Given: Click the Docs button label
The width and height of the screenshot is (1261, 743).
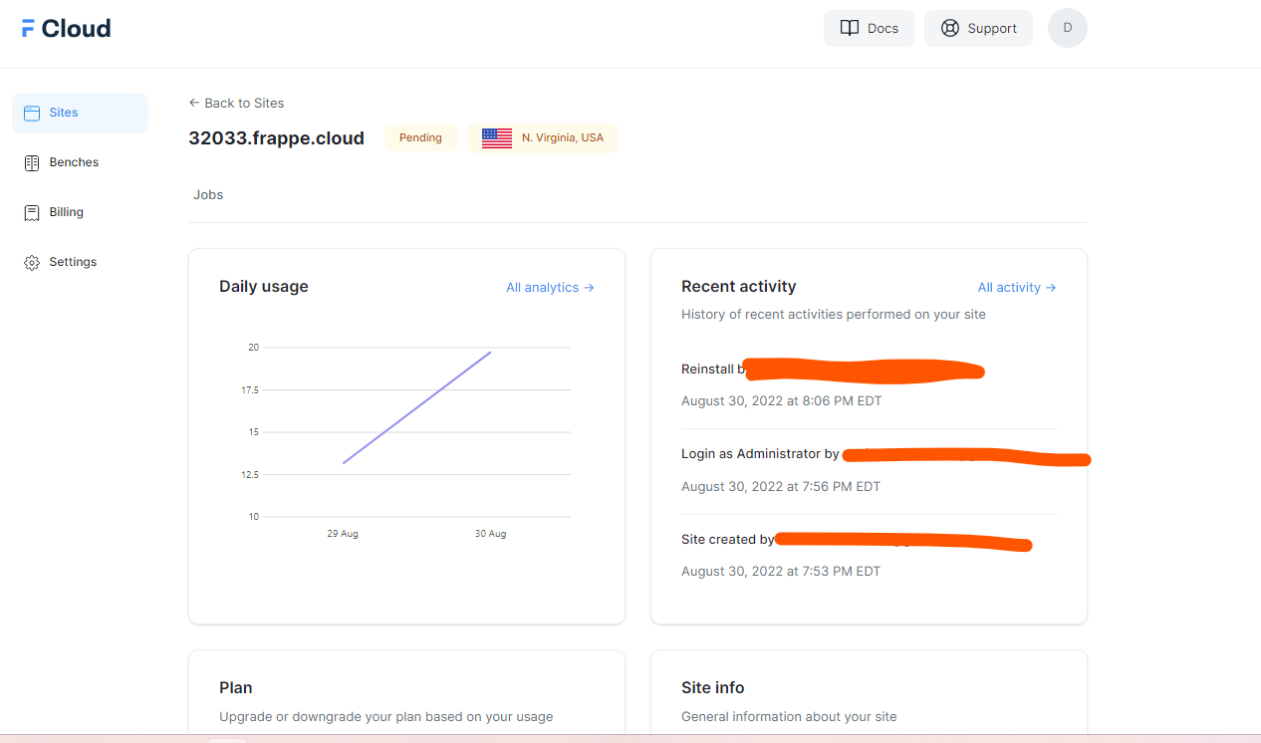Looking at the screenshot, I should click(883, 28).
